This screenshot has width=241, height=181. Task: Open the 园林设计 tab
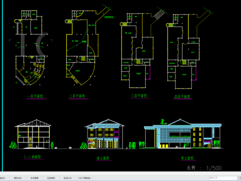pyautogui.click(x=18, y=178)
